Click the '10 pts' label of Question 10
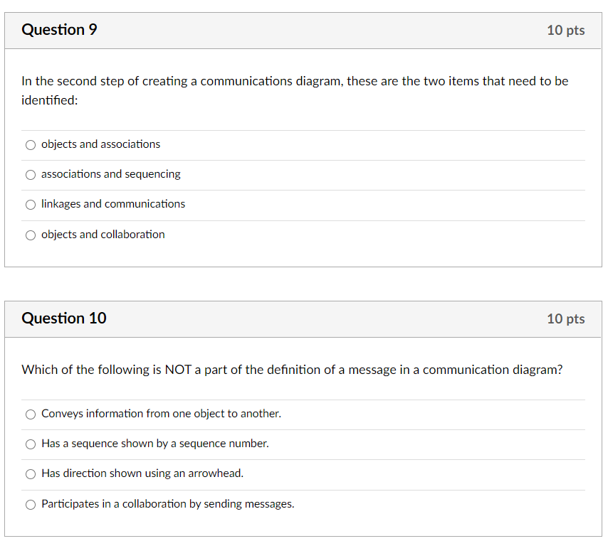This screenshot has width=608, height=541. pyautogui.click(x=565, y=318)
